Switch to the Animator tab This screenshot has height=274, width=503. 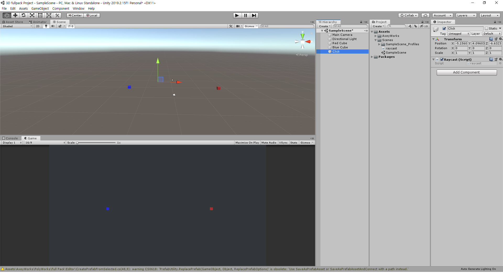38,22
